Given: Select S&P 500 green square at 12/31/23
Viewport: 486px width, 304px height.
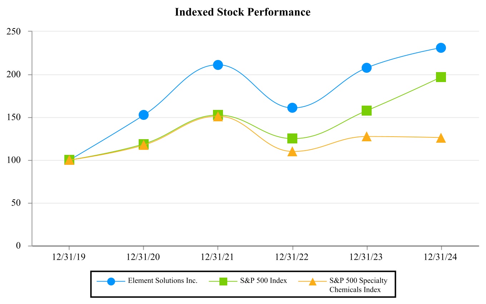Looking at the screenshot, I should coord(367,111).
